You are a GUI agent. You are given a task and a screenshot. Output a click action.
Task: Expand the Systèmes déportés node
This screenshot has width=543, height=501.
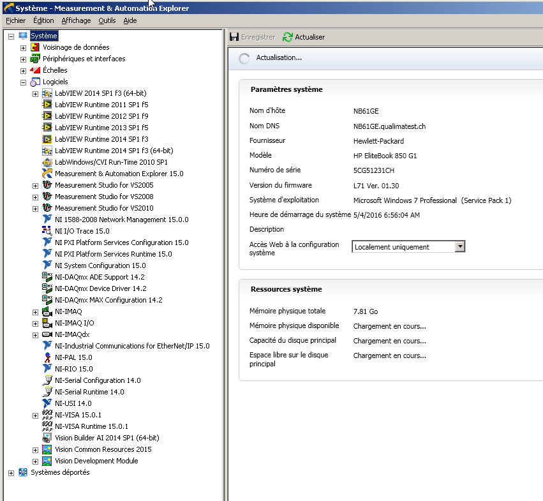11,474
